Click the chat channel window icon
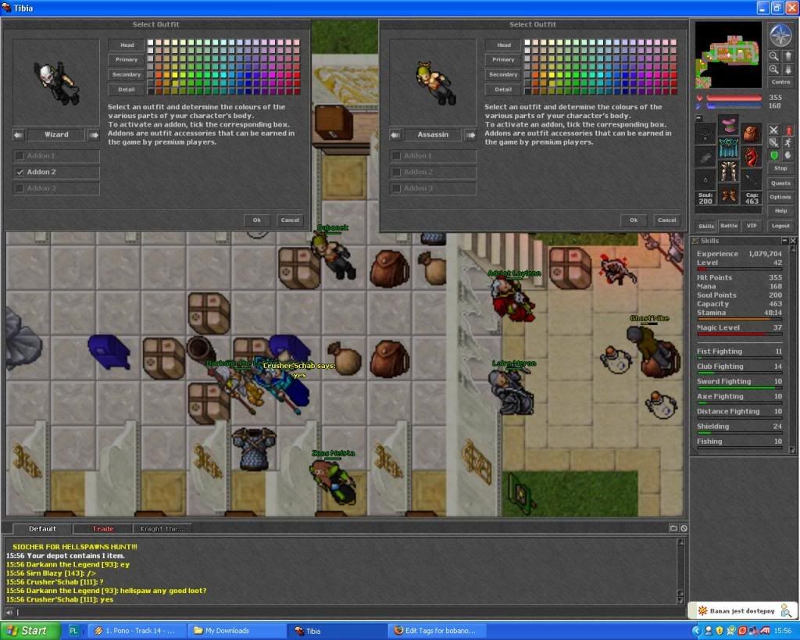Viewport: 800px width, 640px height. click(x=673, y=528)
